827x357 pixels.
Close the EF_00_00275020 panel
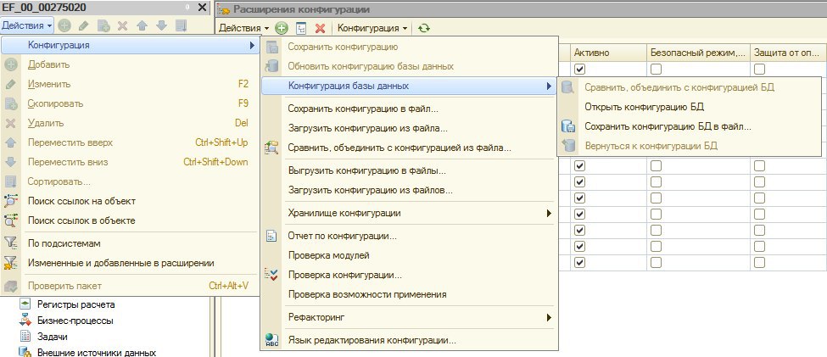pyautogui.click(x=202, y=8)
